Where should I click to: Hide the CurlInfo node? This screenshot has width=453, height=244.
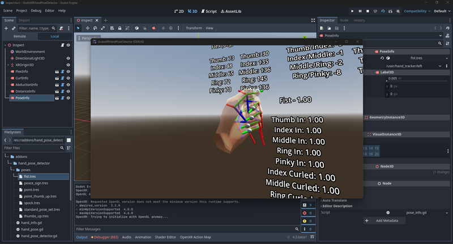[68, 78]
